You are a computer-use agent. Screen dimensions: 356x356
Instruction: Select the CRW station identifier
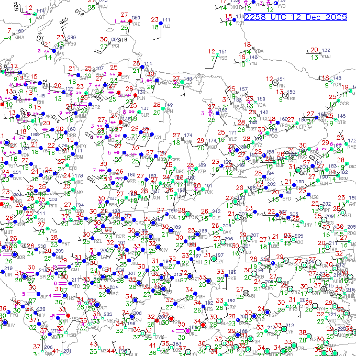(x=231, y=307)
